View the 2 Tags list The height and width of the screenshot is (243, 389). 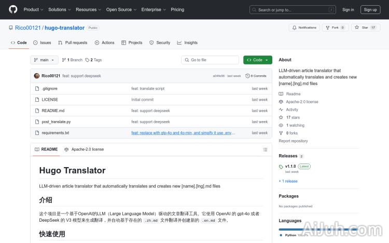[94, 60]
